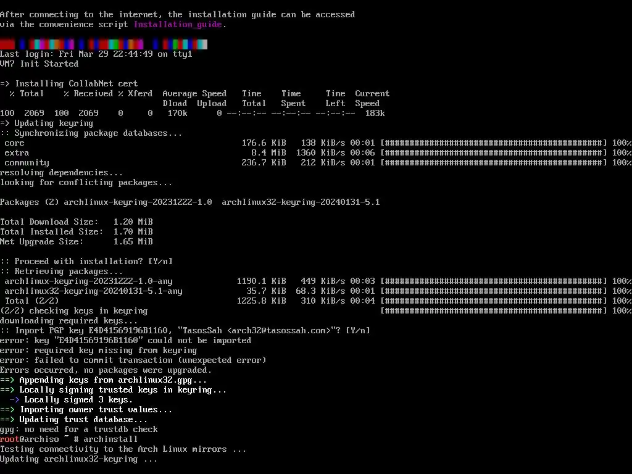
Task: Click the 'extra' database row name
Action: pos(17,153)
